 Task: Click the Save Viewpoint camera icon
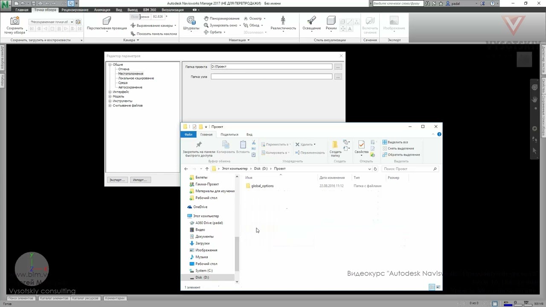(x=15, y=21)
